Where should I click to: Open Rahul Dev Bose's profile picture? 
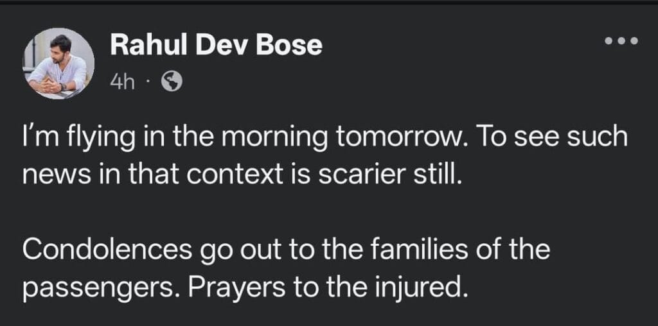pyautogui.click(x=60, y=64)
